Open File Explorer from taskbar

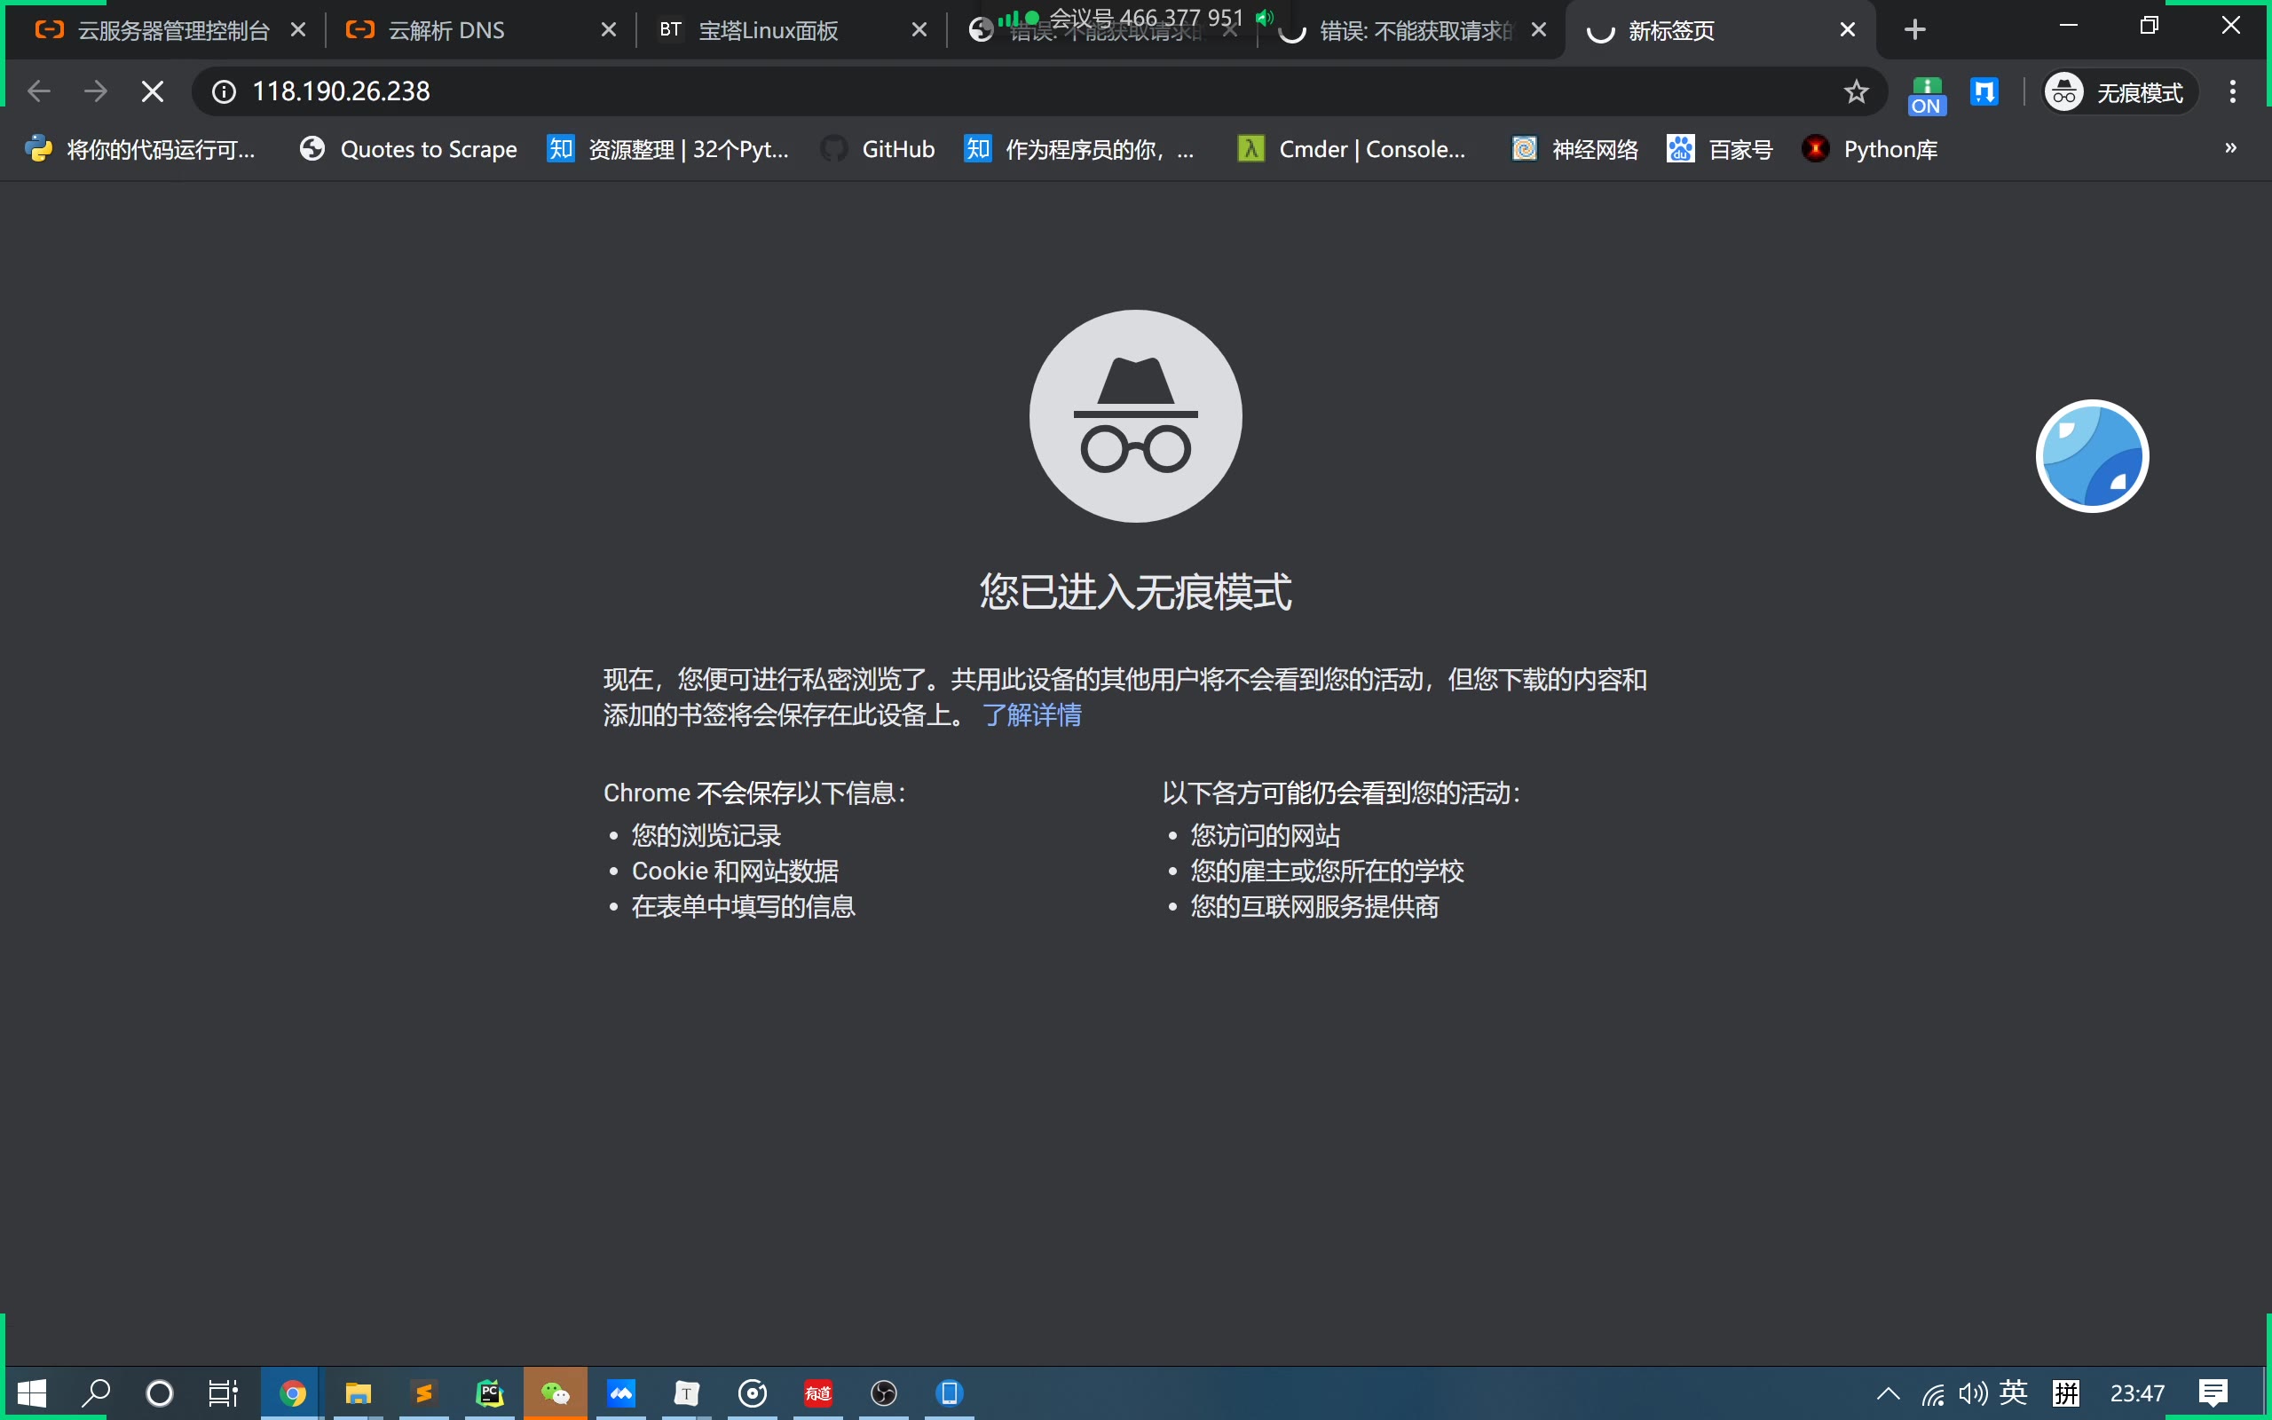(359, 1392)
